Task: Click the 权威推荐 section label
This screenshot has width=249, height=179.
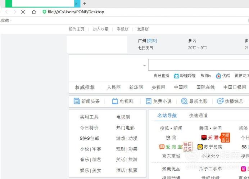Action: [85, 88]
